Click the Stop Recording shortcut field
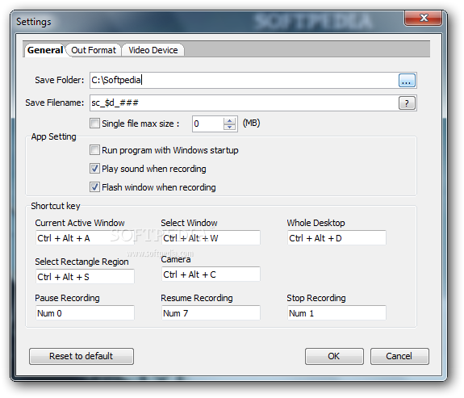The width and height of the screenshot is (464, 398). [337, 313]
